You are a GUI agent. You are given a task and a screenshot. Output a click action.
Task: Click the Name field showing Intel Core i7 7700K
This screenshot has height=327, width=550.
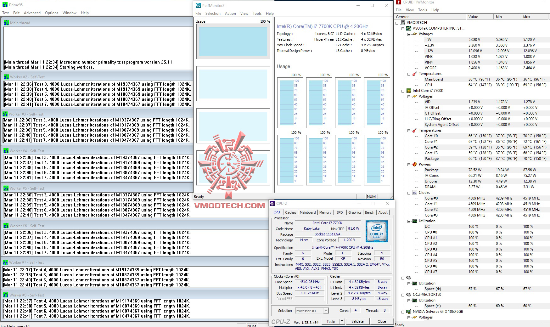click(328, 223)
